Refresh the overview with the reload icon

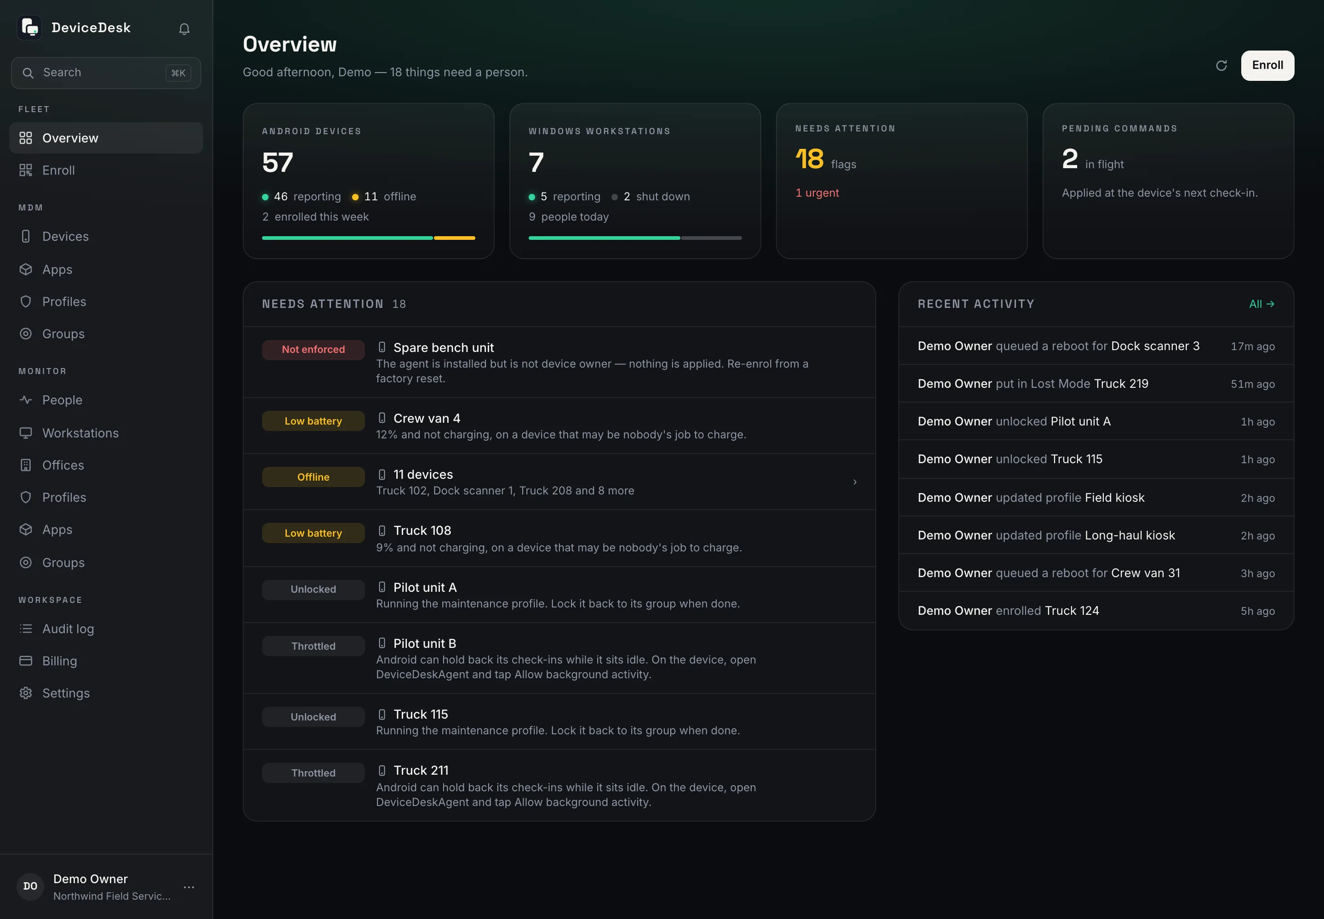point(1221,66)
